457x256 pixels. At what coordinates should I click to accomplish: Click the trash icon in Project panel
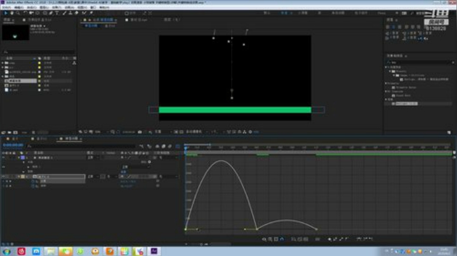[x=34, y=132]
